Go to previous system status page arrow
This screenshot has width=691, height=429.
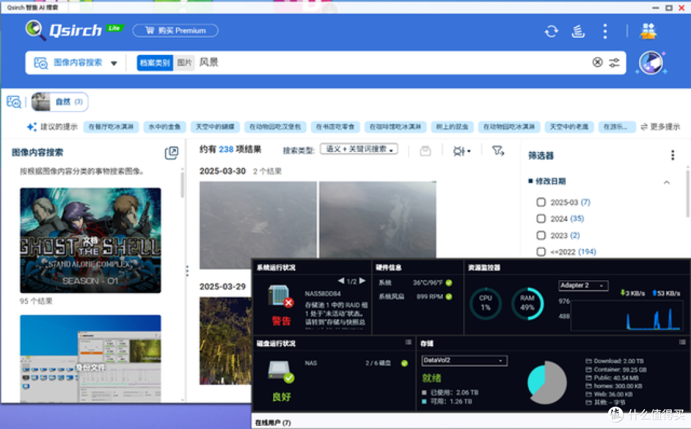click(x=341, y=280)
